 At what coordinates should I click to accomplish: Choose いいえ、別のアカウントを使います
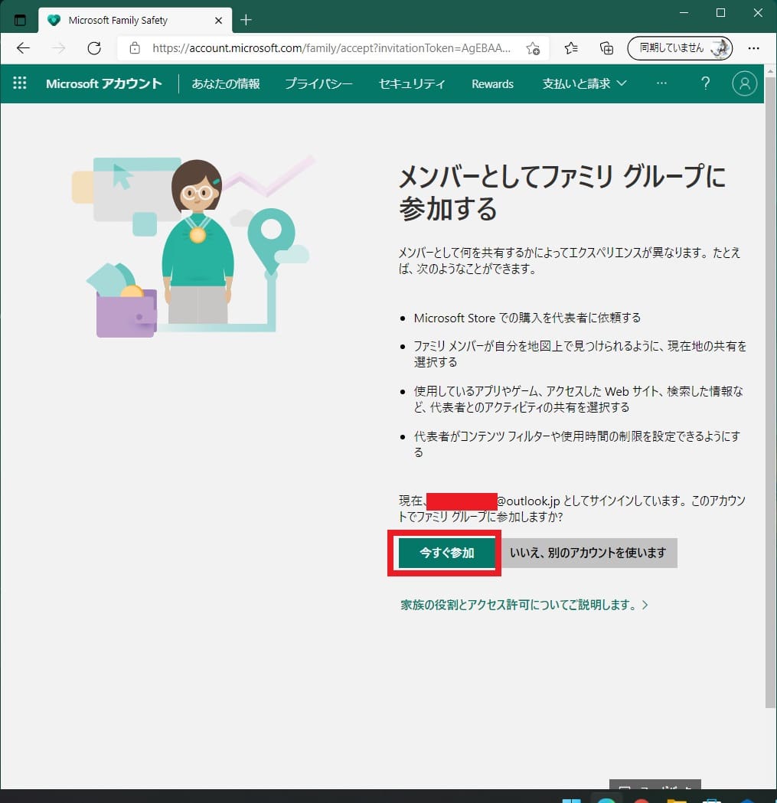[x=589, y=553]
